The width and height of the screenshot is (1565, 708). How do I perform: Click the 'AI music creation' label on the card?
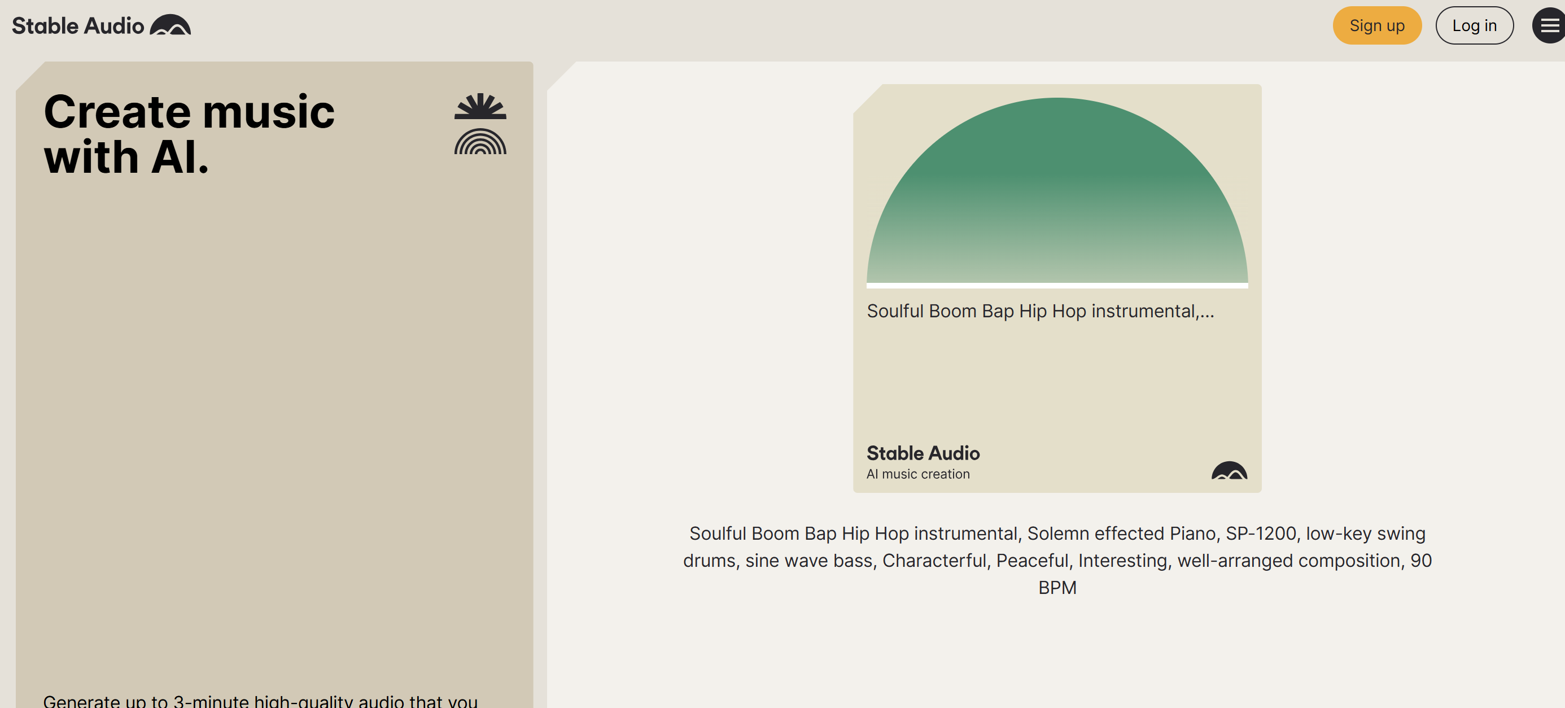point(917,474)
